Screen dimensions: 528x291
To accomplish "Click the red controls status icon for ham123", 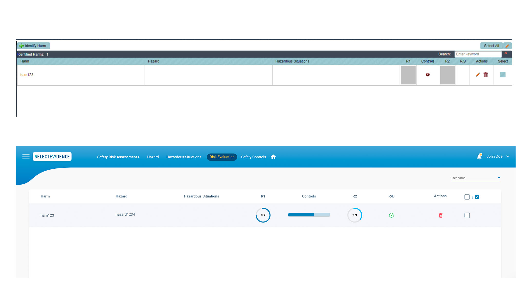I will coord(428,75).
